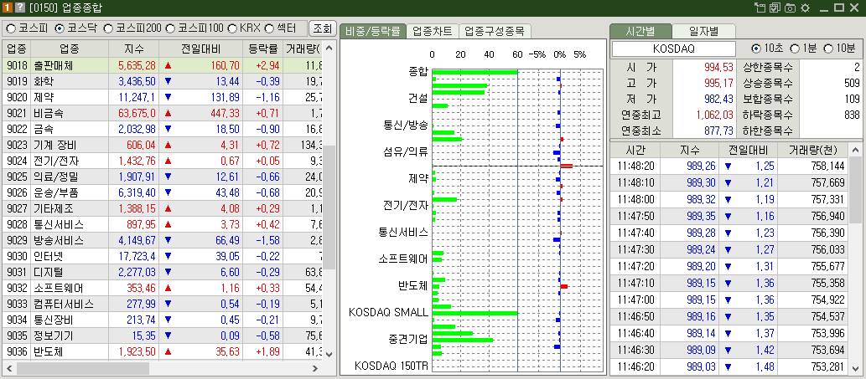Click the 11:48:20 time row
Screen dimensions: 866x379
tap(729, 166)
